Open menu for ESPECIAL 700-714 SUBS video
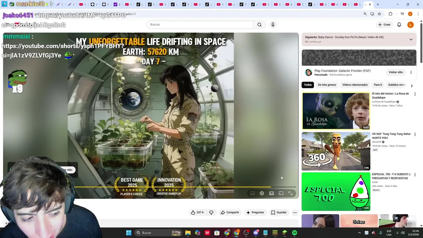The height and width of the screenshot is (238, 423). coord(415,175)
